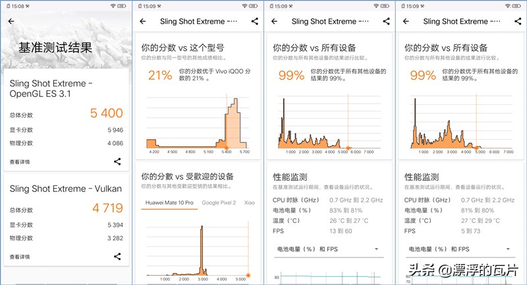Open 电池电量 和 FPS dropdown below FPS 5 到 73
The height and width of the screenshot is (285, 527).
pos(460,249)
